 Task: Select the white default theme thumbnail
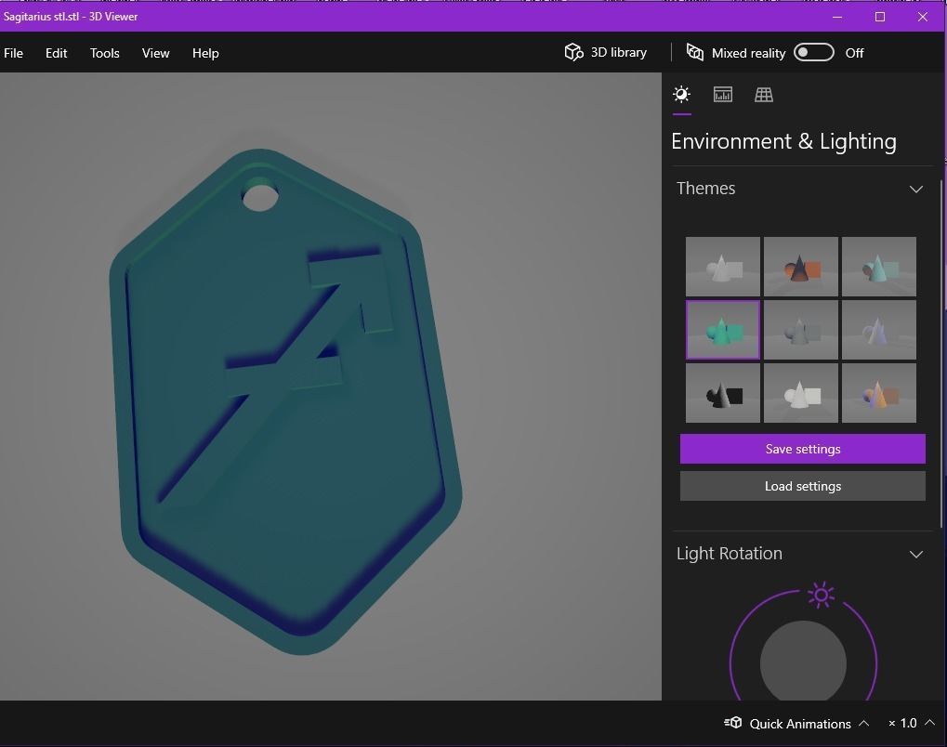point(722,267)
